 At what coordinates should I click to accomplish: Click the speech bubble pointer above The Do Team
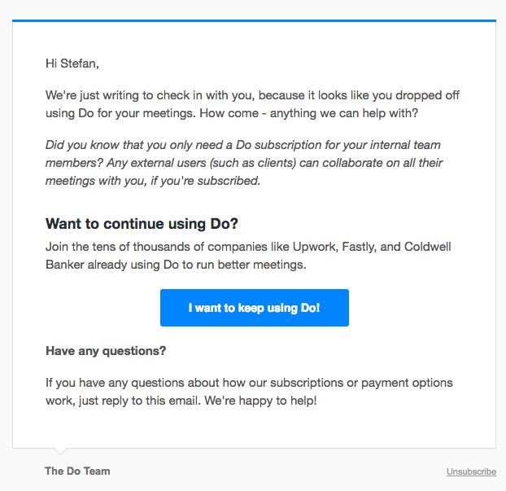point(60,451)
